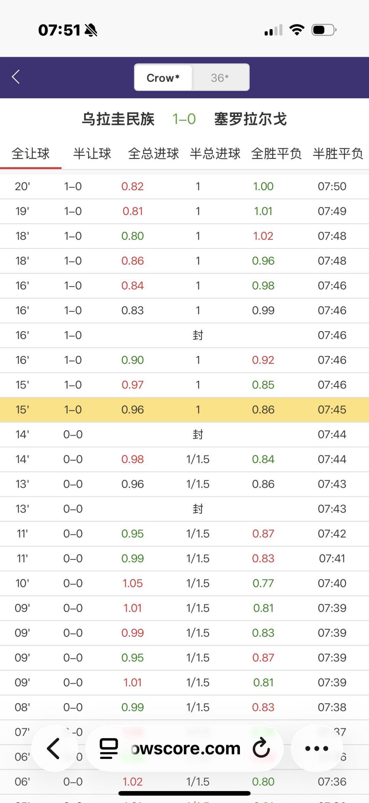The width and height of the screenshot is (369, 803).
Task: Open the 全总进球 tab
Action: (x=153, y=154)
